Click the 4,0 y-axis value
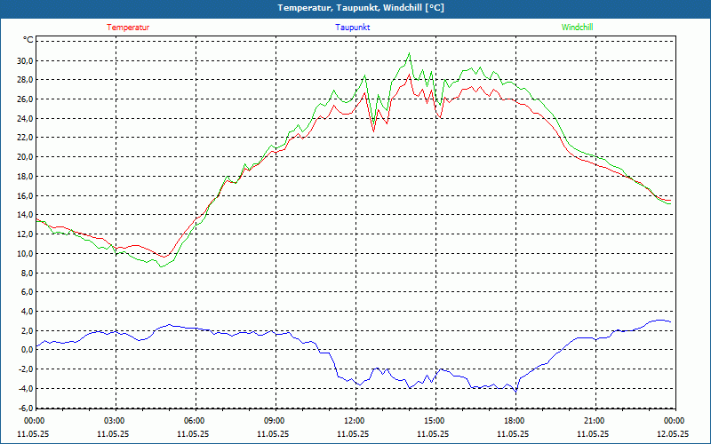 tap(28, 312)
